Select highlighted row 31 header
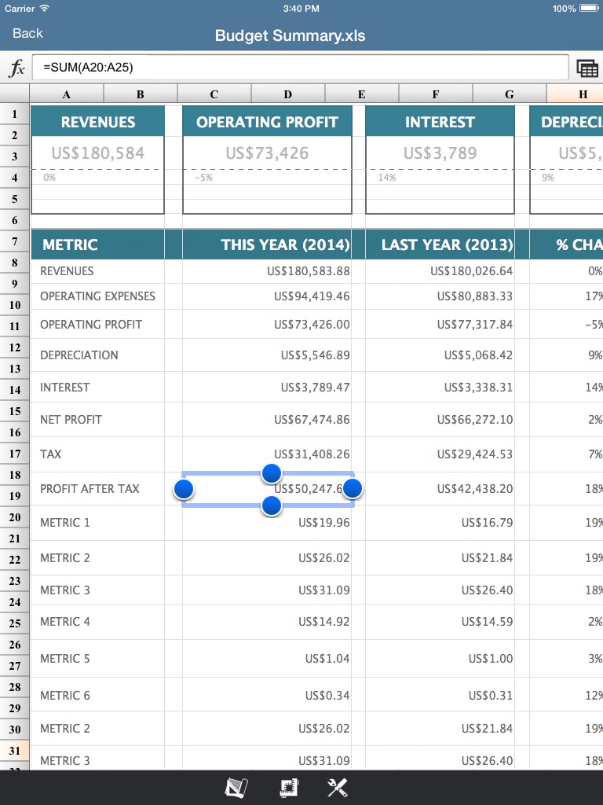The image size is (603, 805). point(14,751)
